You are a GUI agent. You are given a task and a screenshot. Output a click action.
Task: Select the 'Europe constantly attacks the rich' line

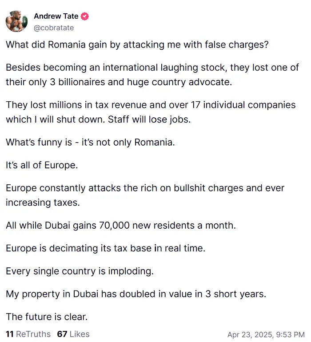[x=145, y=188]
